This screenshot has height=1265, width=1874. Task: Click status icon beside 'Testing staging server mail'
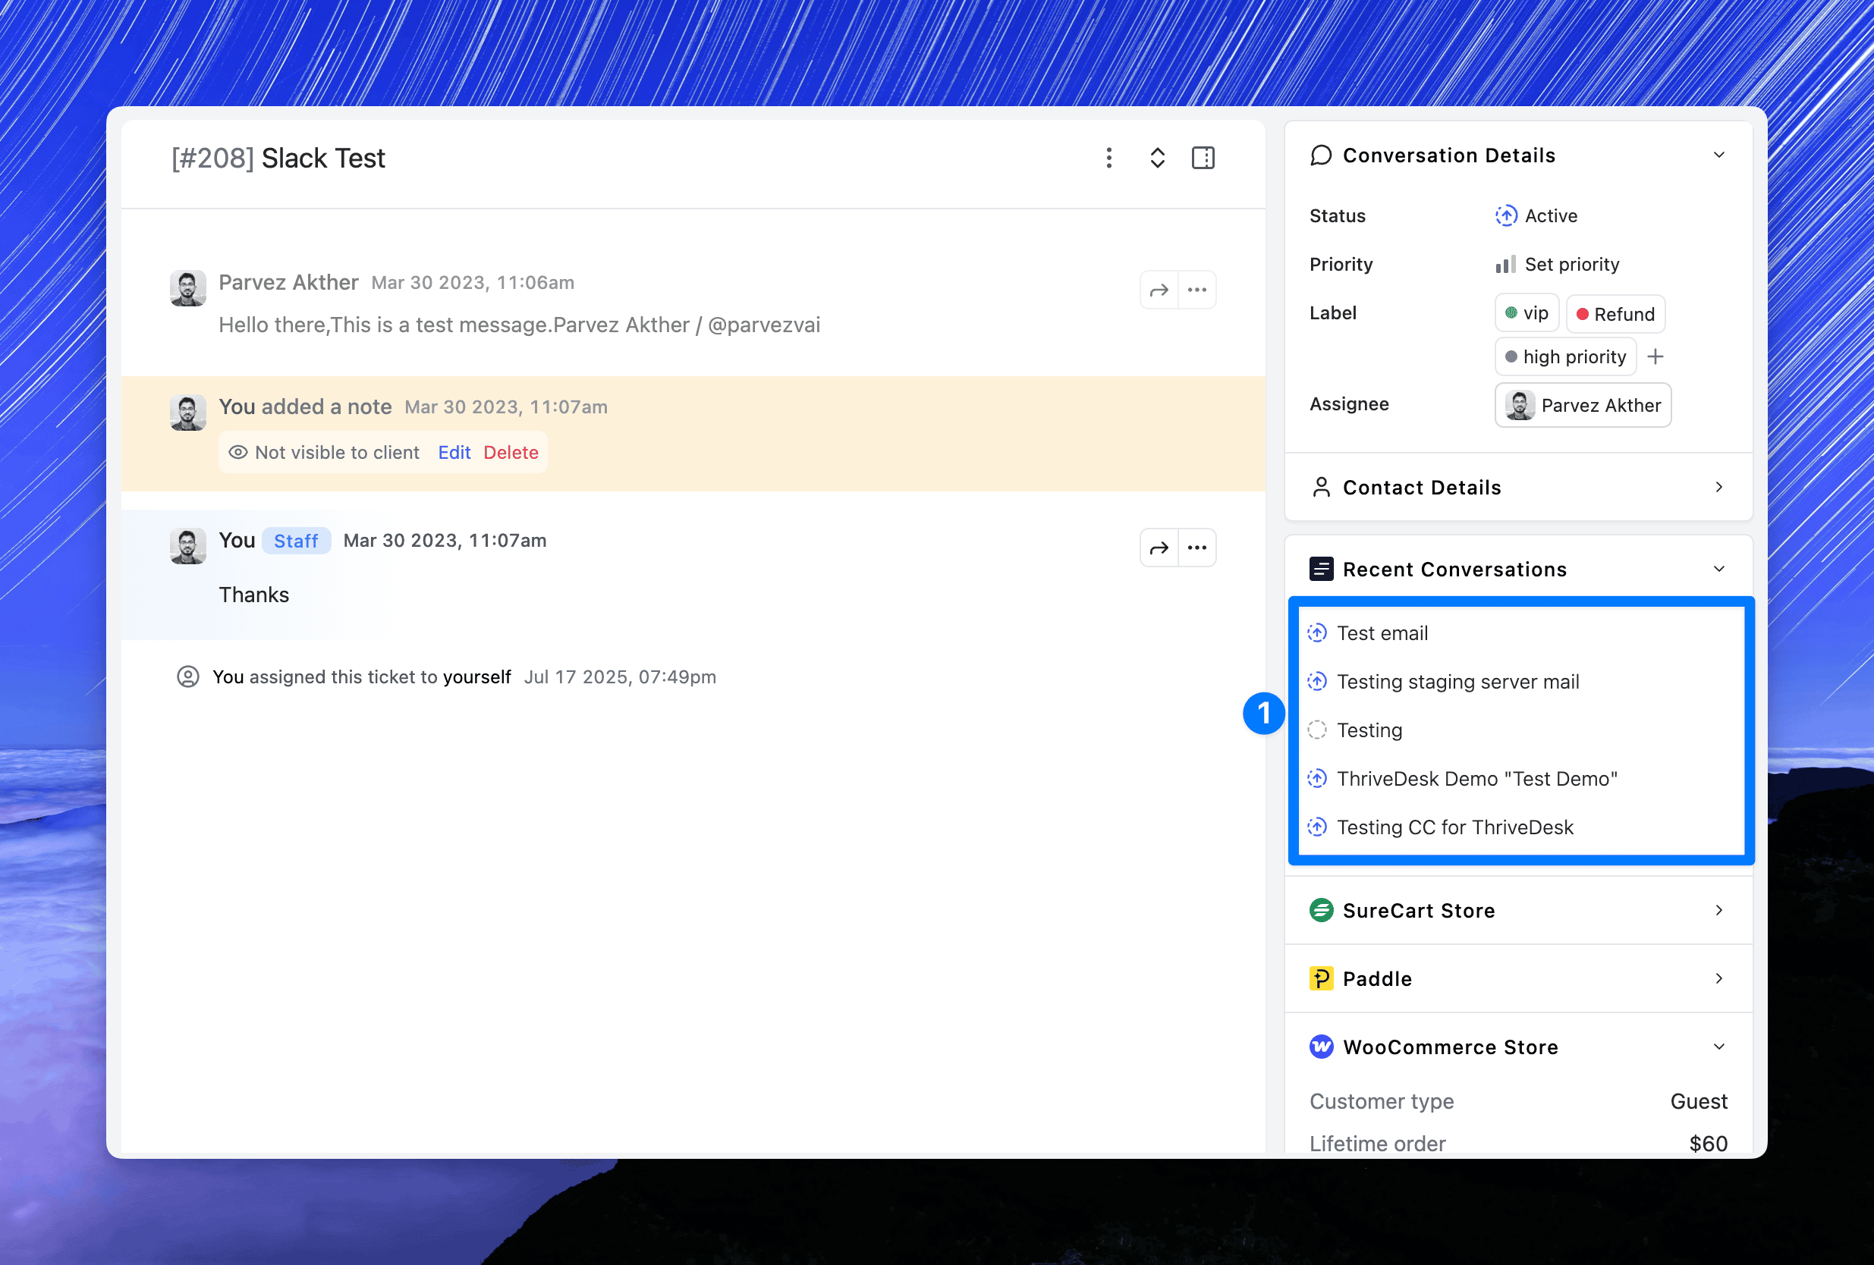coord(1317,681)
